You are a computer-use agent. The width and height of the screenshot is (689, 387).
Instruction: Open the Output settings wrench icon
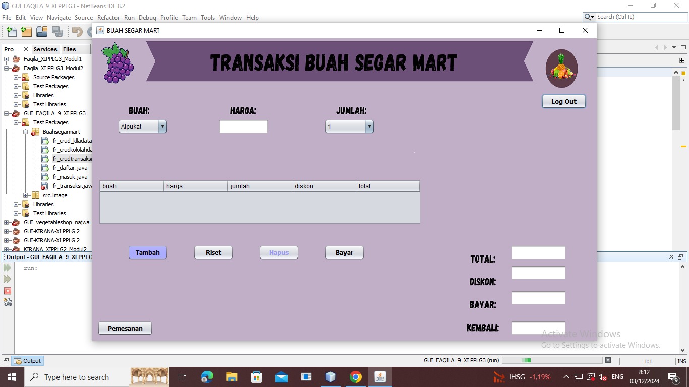click(8, 302)
